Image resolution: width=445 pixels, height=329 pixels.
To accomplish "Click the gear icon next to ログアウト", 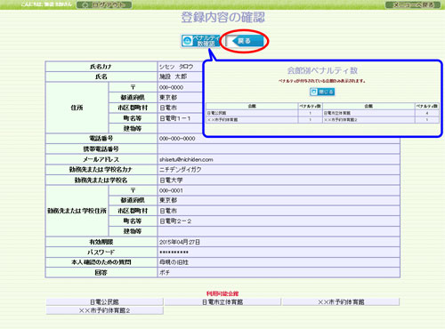I will [85, 5].
